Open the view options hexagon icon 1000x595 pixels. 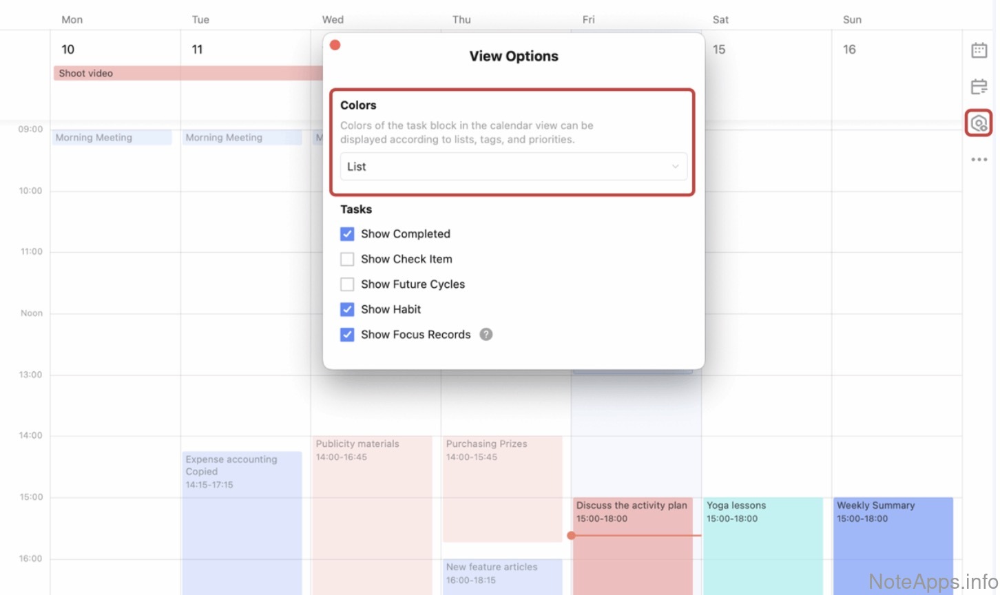click(979, 124)
